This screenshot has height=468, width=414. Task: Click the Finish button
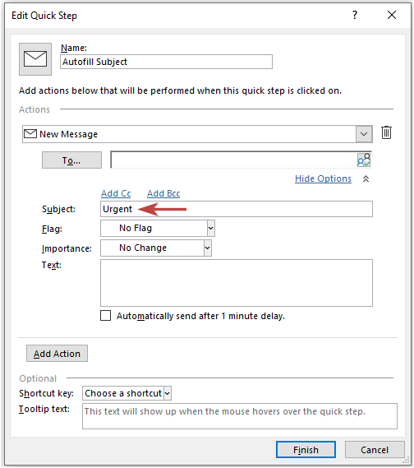pyautogui.click(x=306, y=450)
